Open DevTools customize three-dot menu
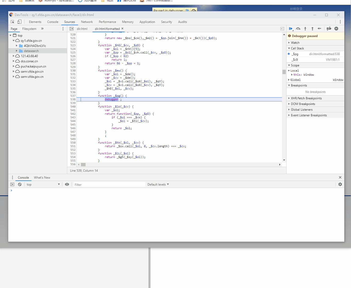 tap(340, 22)
